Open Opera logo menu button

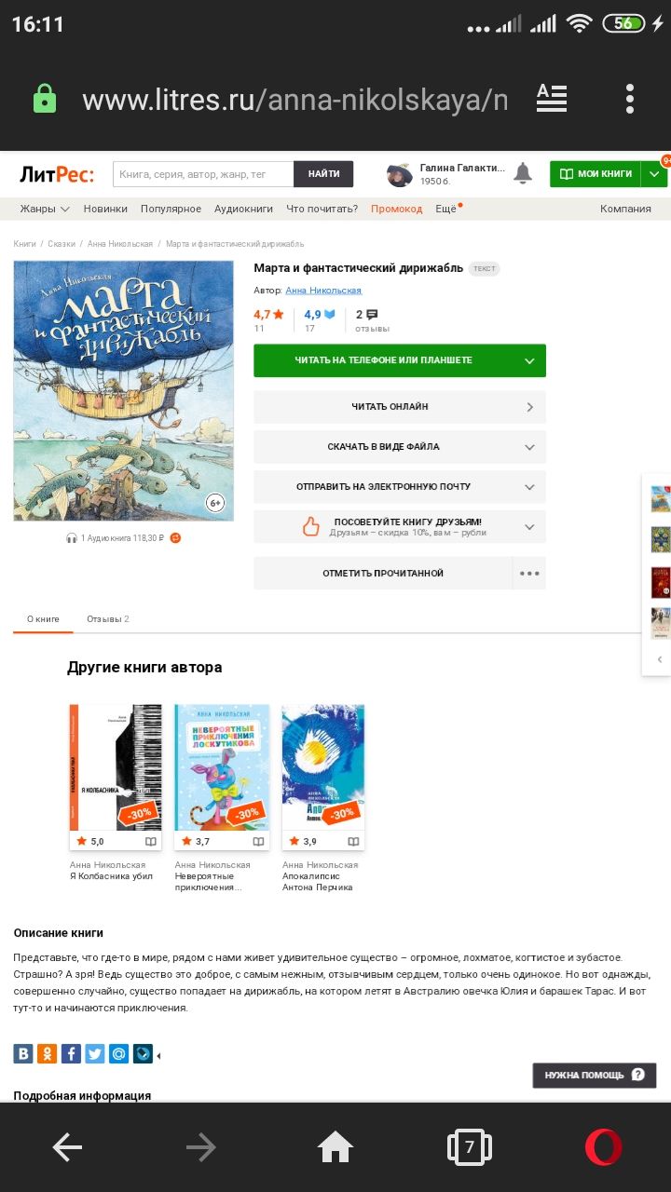click(x=603, y=1146)
